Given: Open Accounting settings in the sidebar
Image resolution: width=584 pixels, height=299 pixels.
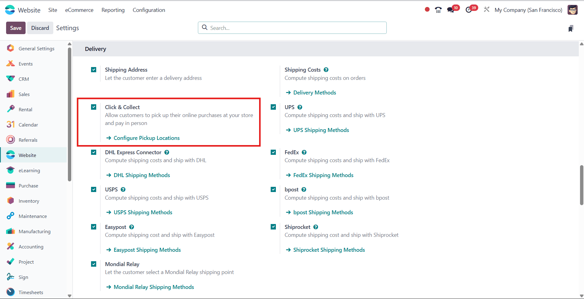Looking at the screenshot, I should (33, 247).
